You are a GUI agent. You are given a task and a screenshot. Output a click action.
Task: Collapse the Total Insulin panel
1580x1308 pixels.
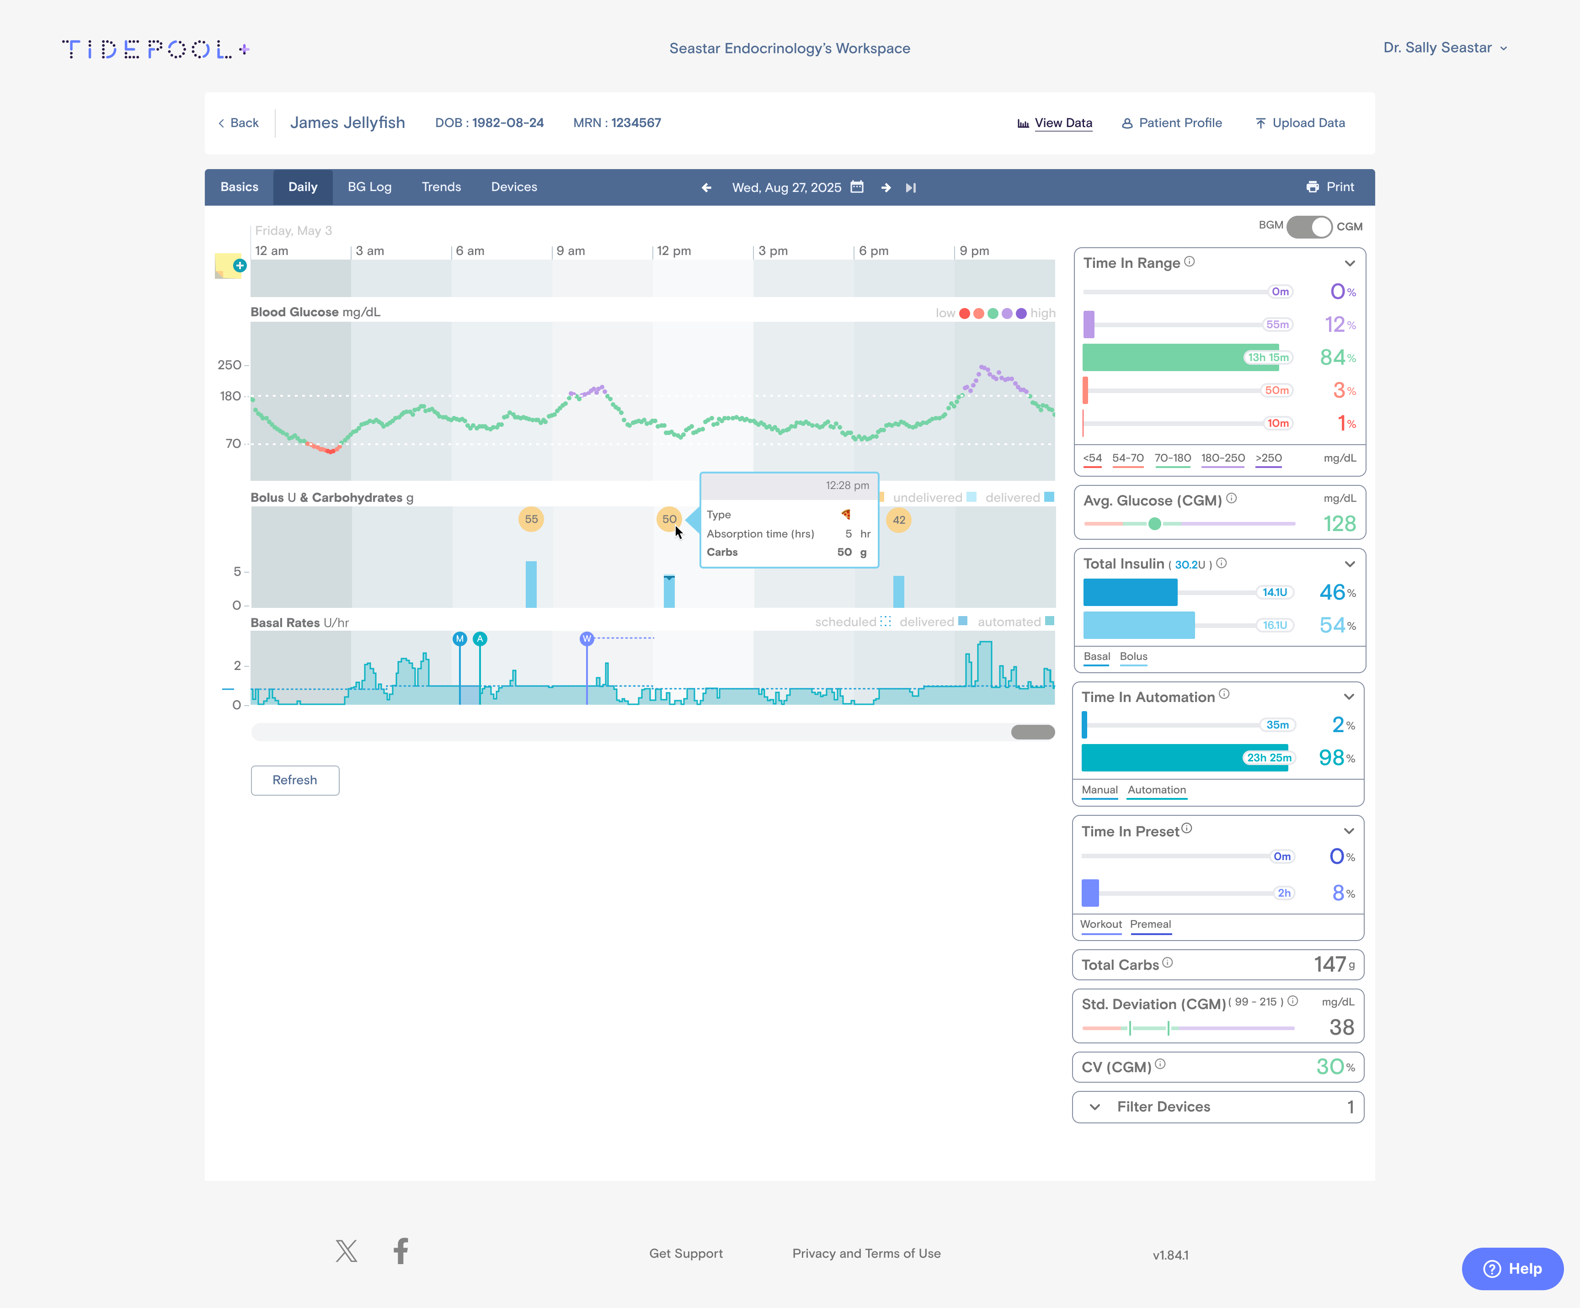tap(1349, 564)
